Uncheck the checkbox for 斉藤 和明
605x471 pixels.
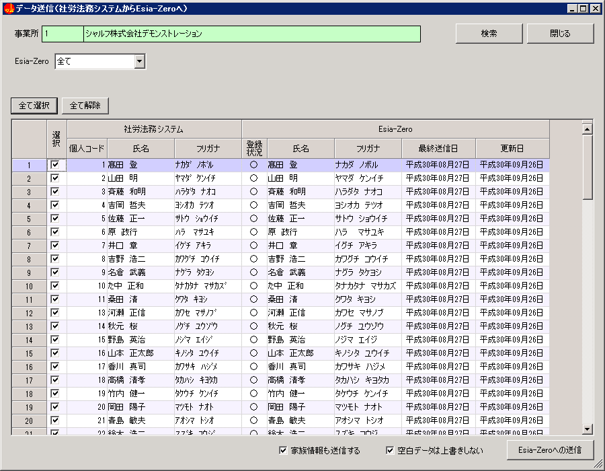pos(55,192)
